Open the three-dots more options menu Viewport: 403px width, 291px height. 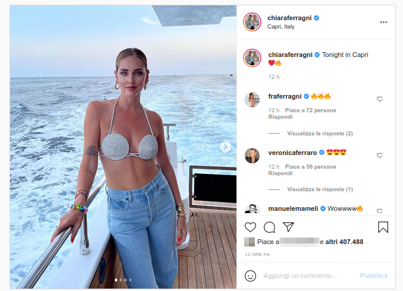click(x=383, y=22)
